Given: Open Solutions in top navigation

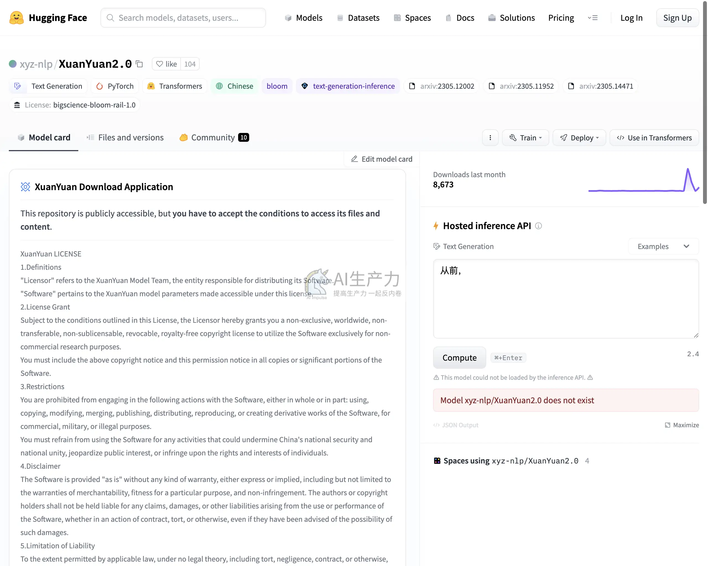Looking at the screenshot, I should (x=511, y=18).
